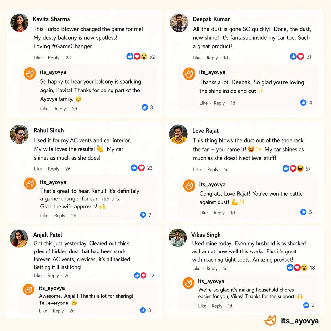Reply to its_ayovya's response to Vikas
331x331 pixels.
pyautogui.click(x=217, y=306)
